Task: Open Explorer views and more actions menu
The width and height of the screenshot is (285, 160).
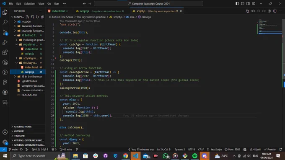Action: click(40, 11)
